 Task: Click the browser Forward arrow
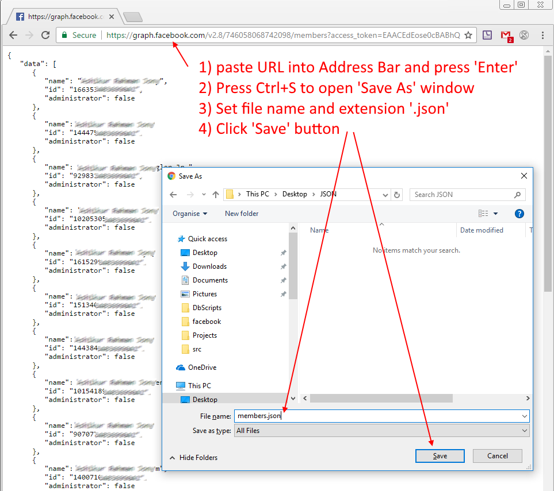(29, 35)
